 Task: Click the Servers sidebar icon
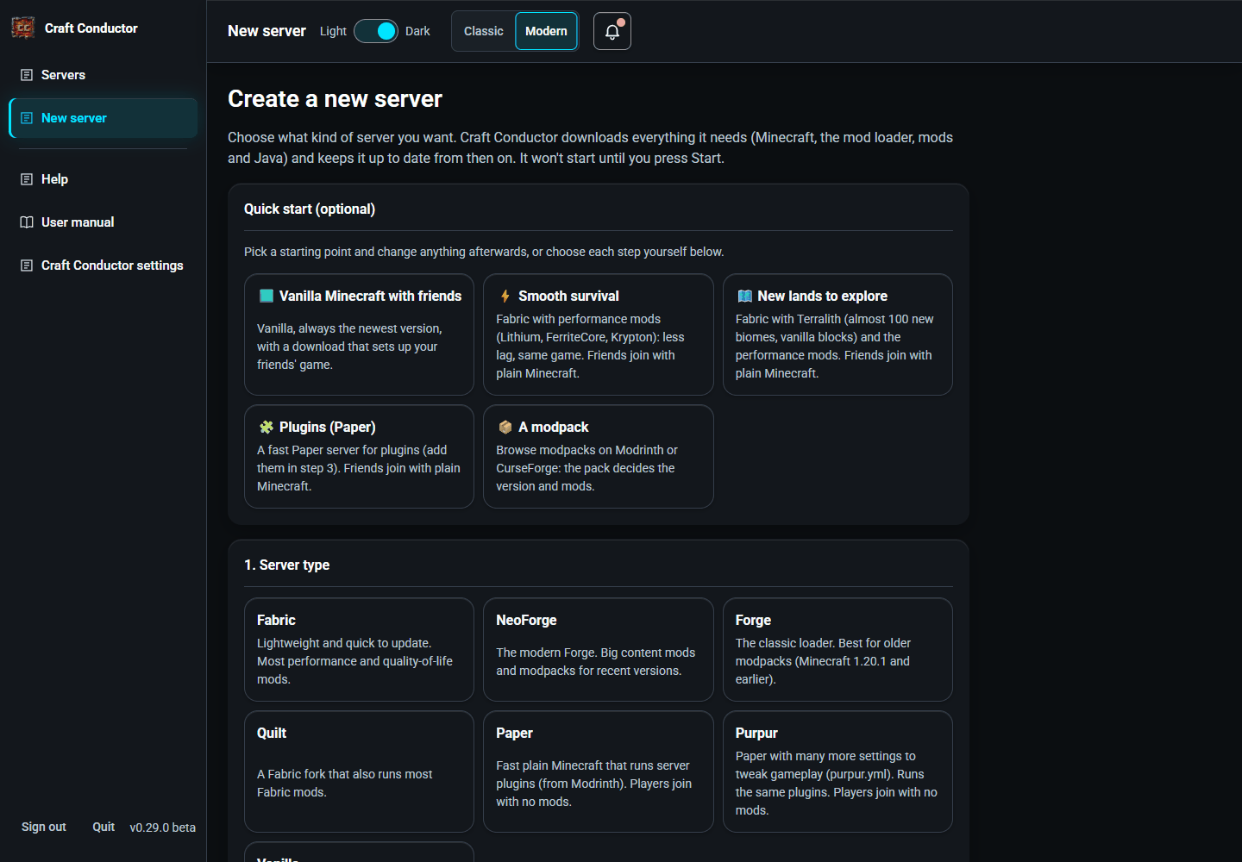[x=27, y=75]
